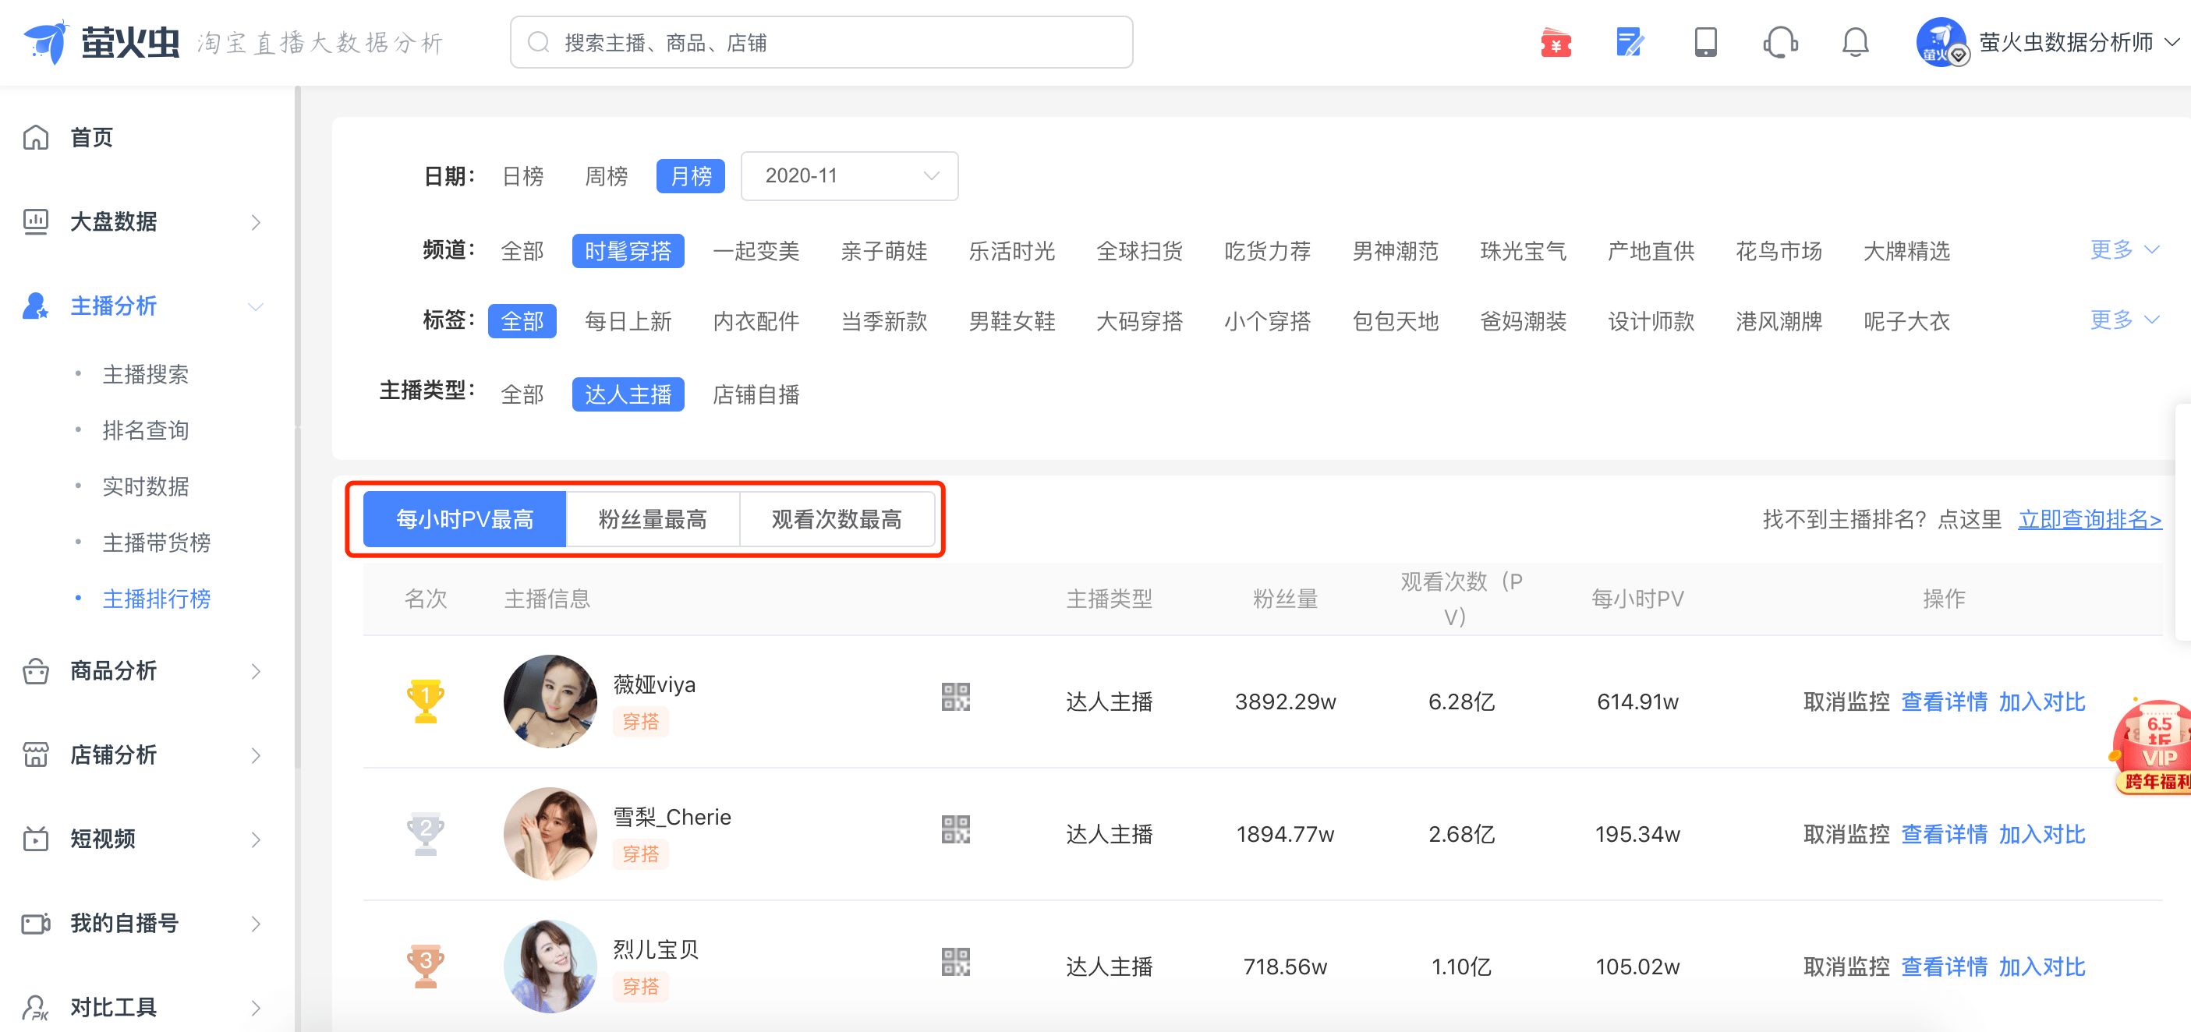Open the notifications bell icon

(1854, 43)
